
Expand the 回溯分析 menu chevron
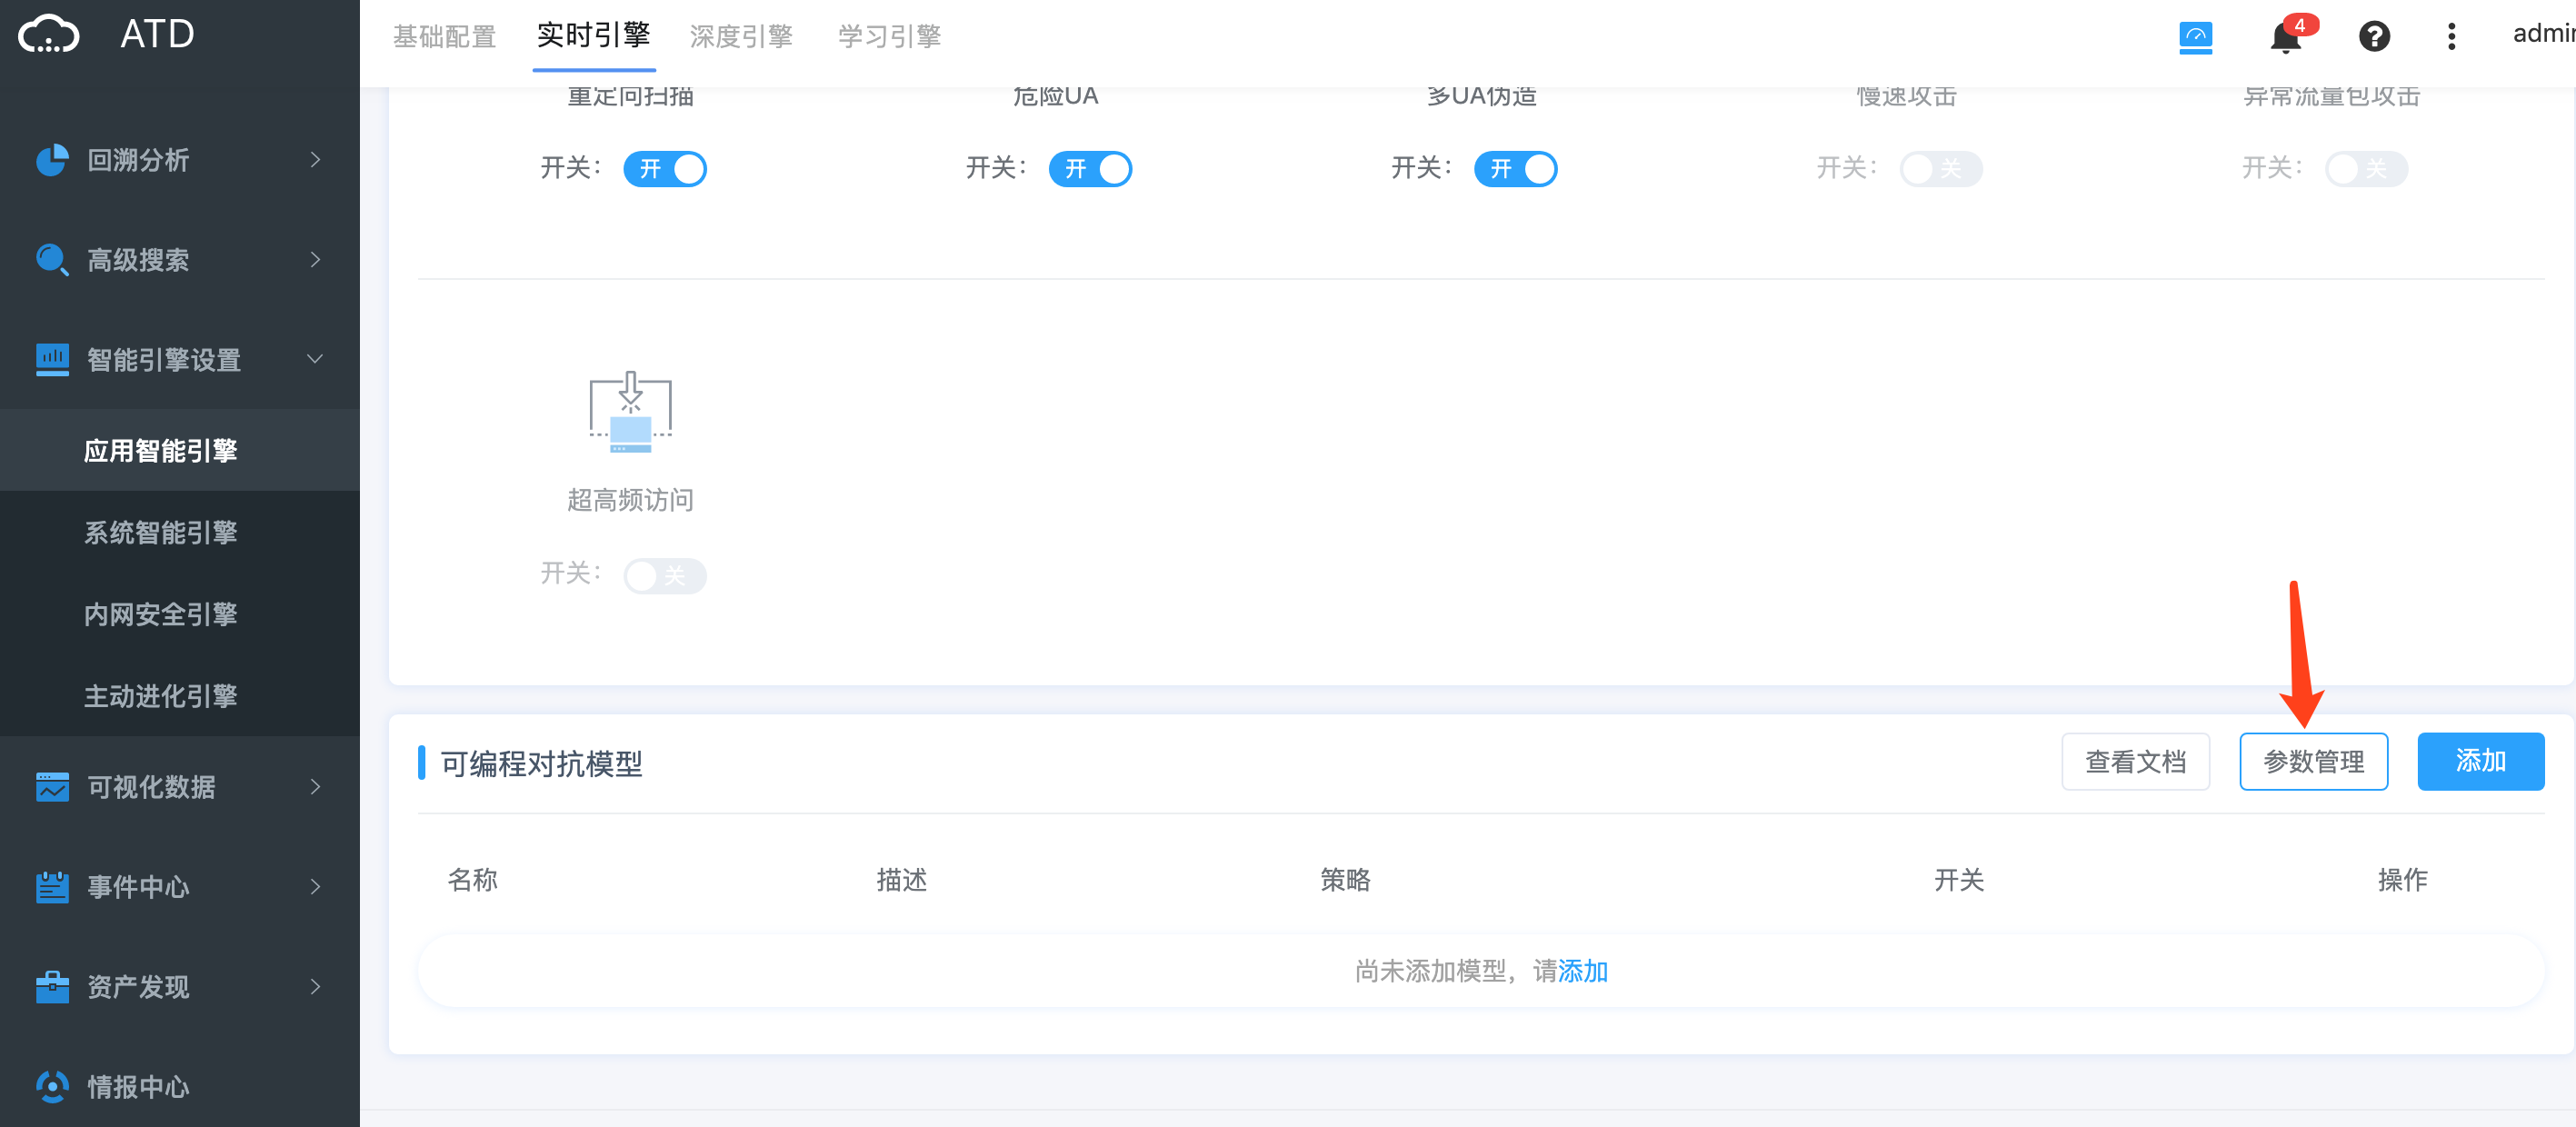[315, 160]
